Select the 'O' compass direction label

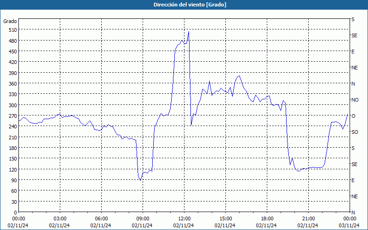click(x=353, y=116)
